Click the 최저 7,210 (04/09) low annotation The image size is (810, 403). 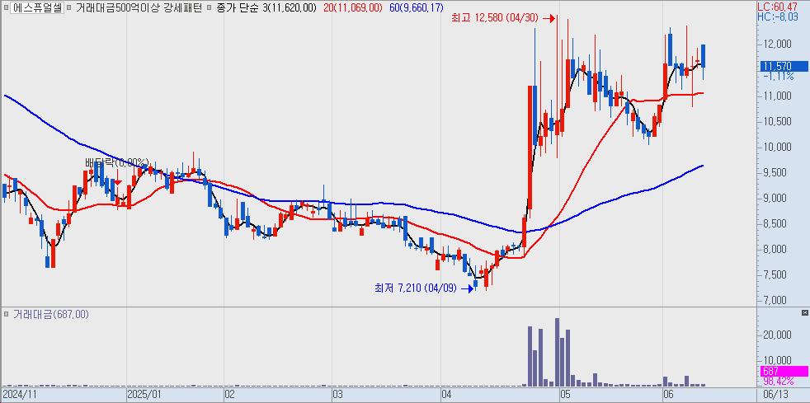[416, 288]
